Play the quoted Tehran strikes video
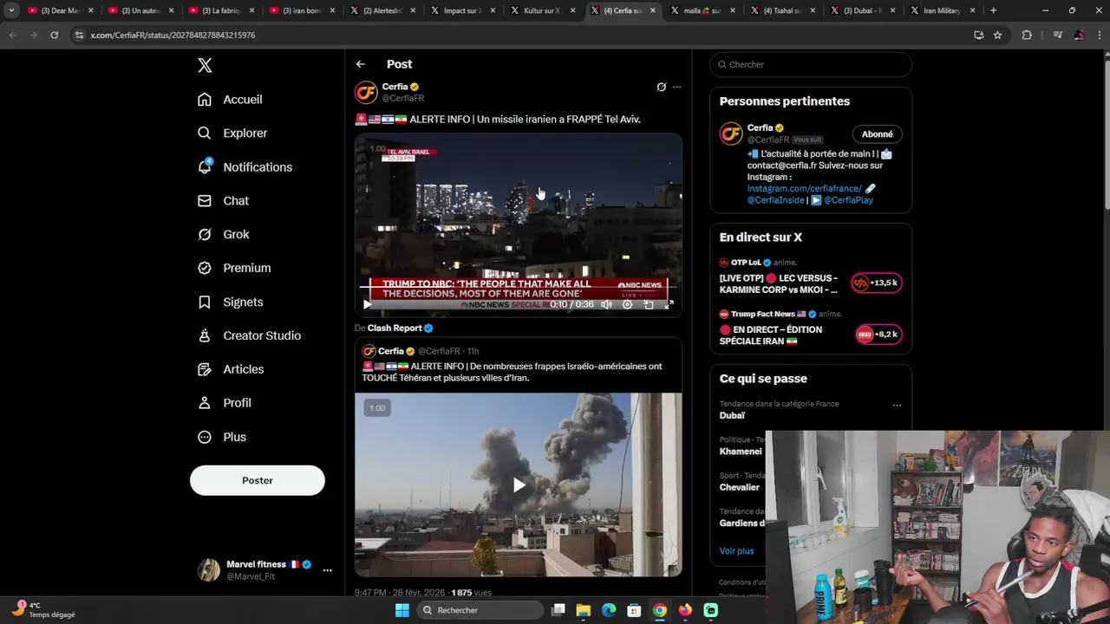 (x=519, y=485)
